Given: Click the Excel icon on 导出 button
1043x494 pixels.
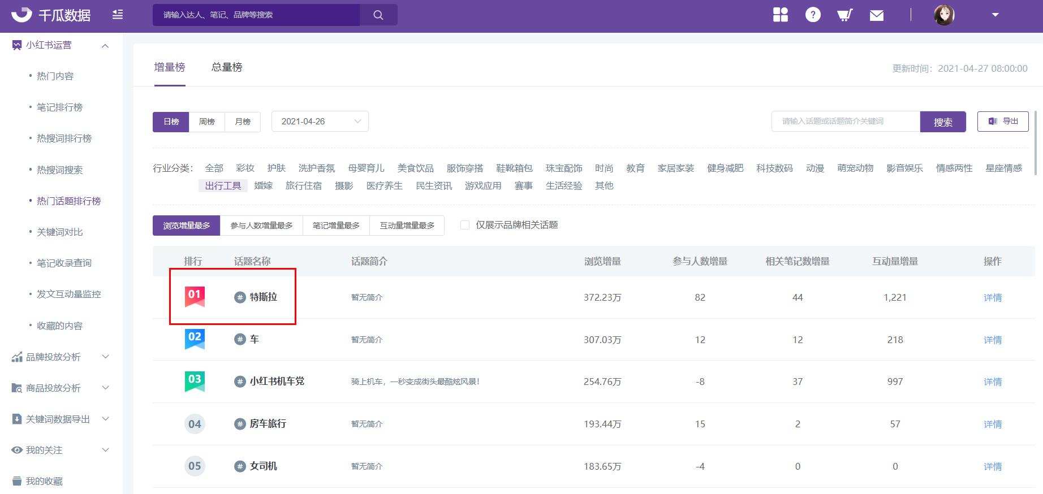Looking at the screenshot, I should pyautogui.click(x=993, y=121).
